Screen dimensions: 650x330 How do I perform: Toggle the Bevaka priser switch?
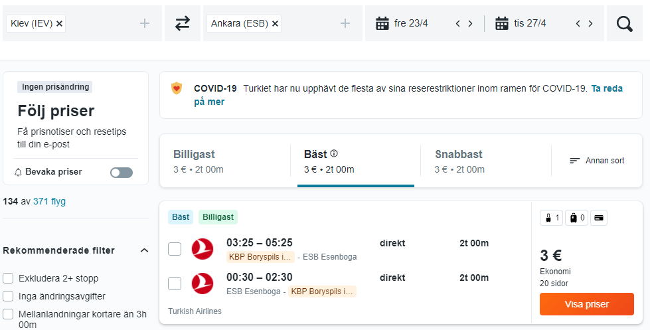click(122, 173)
